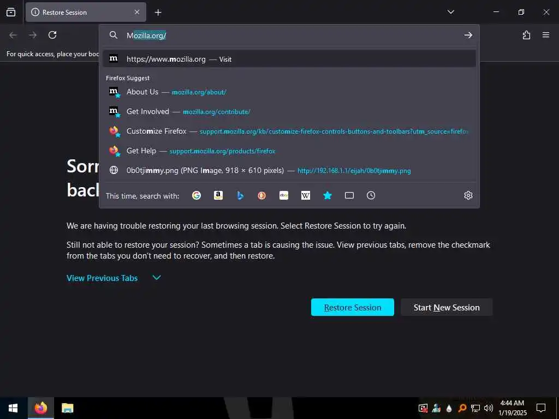Search this time with DuckDuckGo

pyautogui.click(x=261, y=195)
